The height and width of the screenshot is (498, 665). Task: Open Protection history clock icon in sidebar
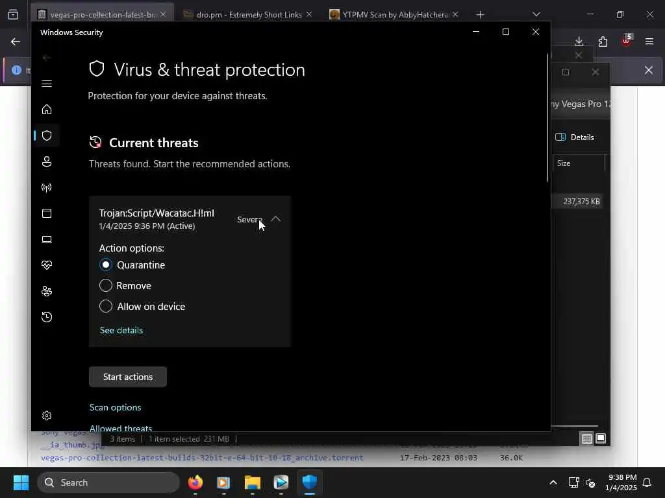47,317
